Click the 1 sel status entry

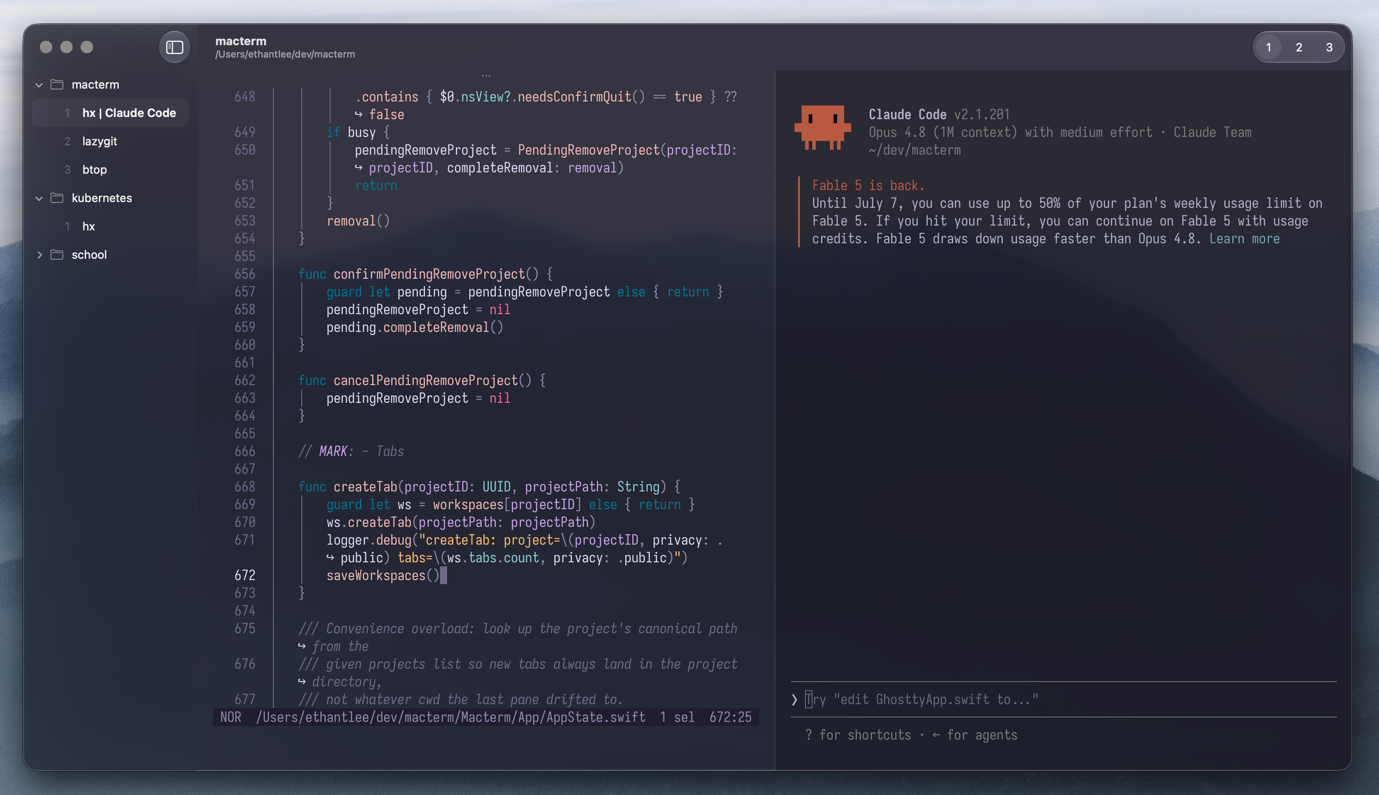pos(677,717)
